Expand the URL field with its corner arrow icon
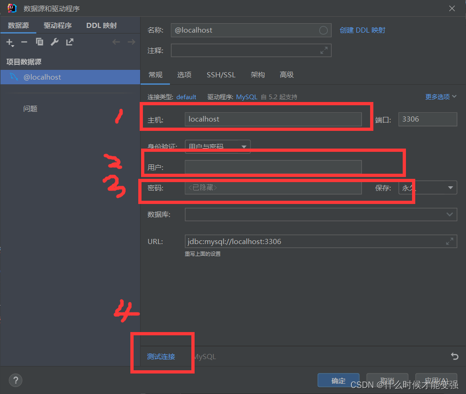 pos(449,241)
